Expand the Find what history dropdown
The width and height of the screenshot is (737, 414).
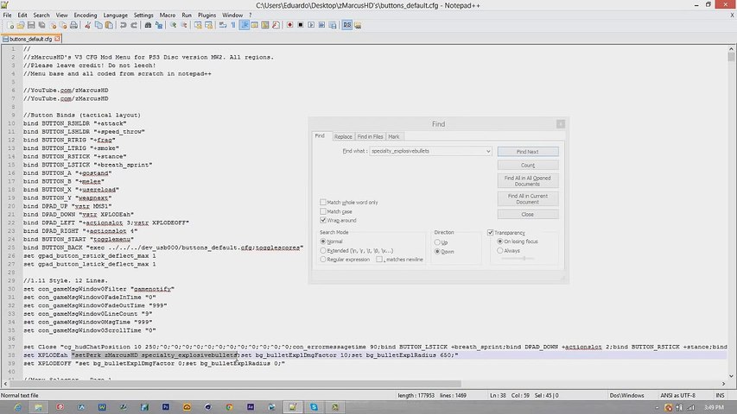[x=487, y=152]
